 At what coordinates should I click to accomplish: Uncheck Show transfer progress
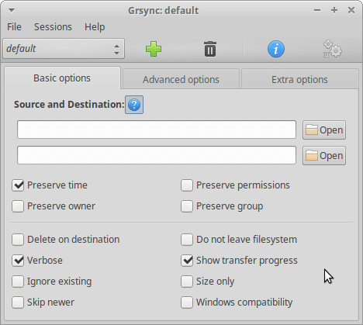click(x=187, y=261)
